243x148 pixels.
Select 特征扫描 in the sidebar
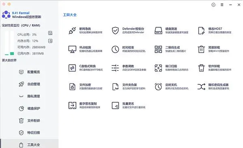pyautogui.click(x=30, y=133)
